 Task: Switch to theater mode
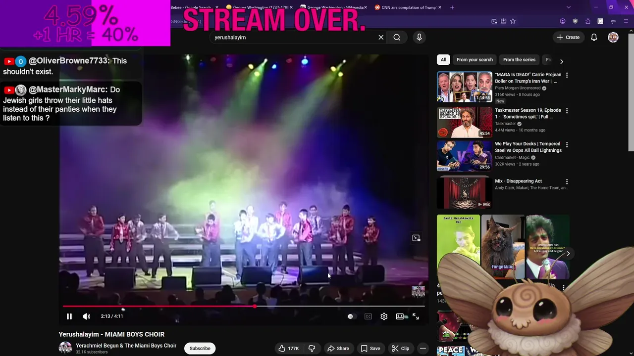(400, 316)
